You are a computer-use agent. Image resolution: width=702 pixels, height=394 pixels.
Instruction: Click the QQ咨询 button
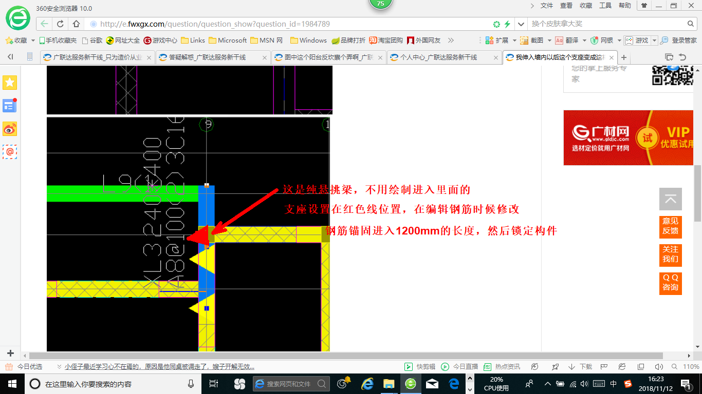click(671, 283)
